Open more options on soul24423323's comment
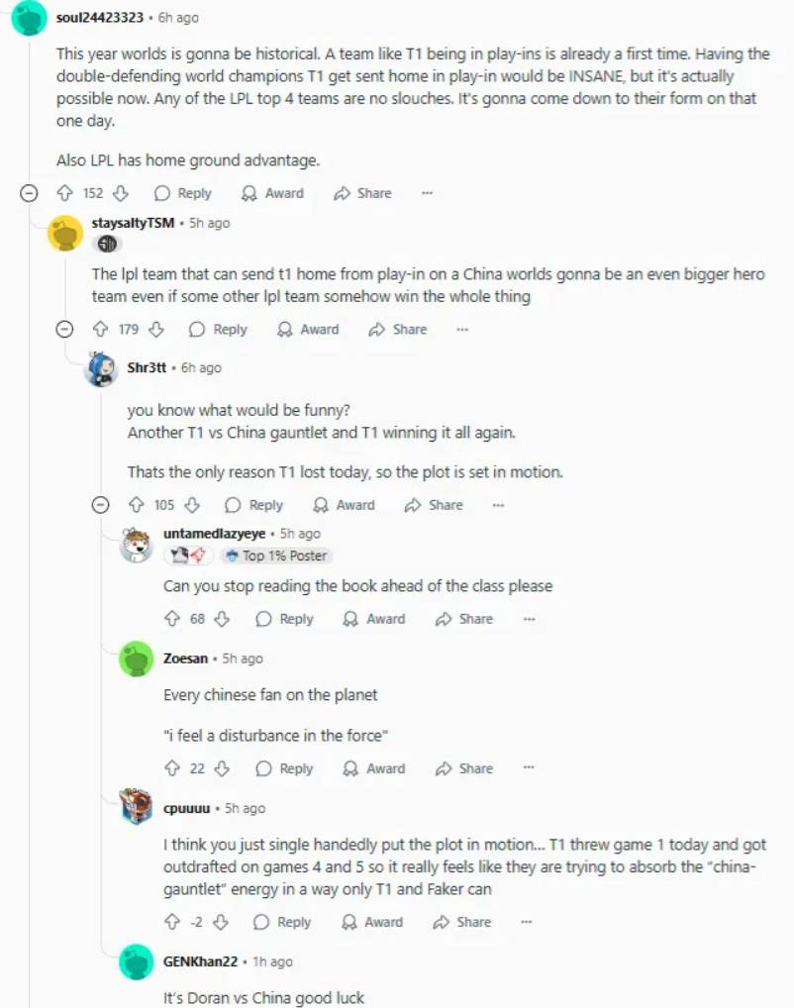Screen dimensions: 794x1008 point(427,193)
